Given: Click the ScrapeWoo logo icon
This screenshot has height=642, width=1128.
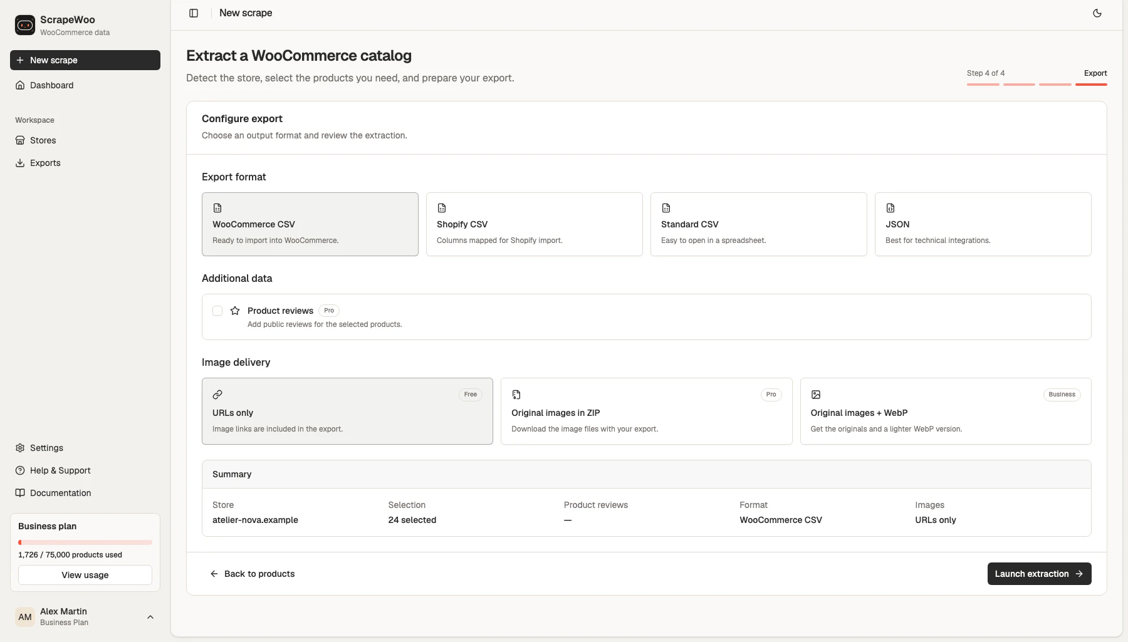Looking at the screenshot, I should pyautogui.click(x=25, y=25).
